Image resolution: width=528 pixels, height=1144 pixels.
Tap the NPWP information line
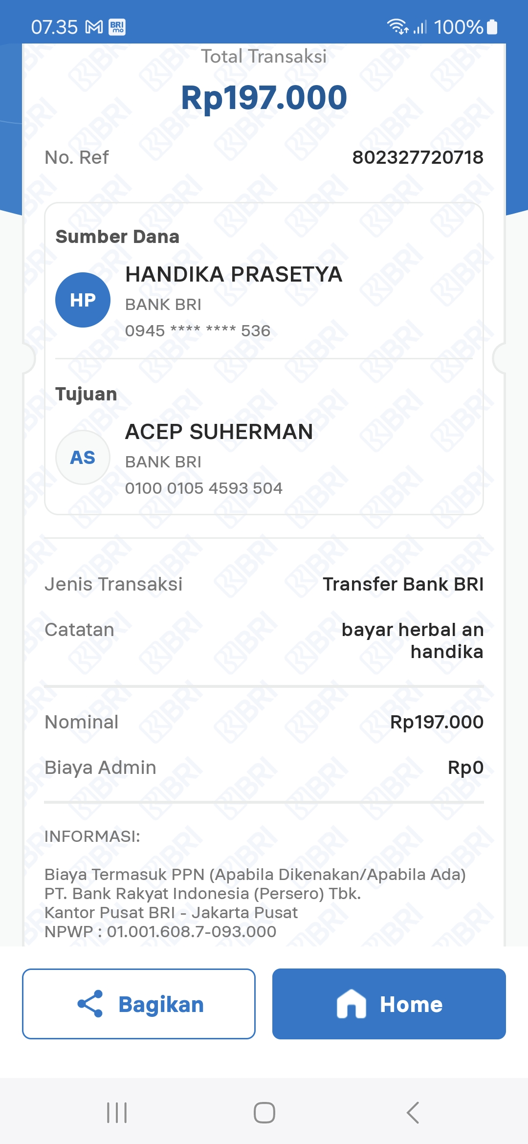coord(160,931)
